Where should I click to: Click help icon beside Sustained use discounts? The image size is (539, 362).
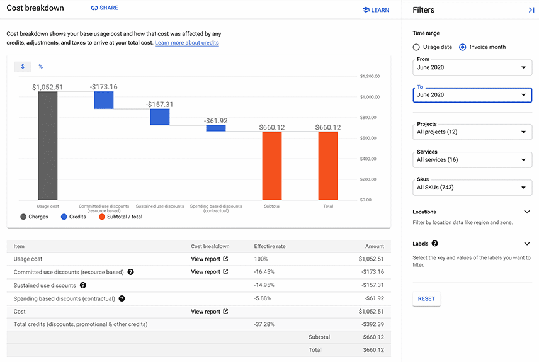83,285
